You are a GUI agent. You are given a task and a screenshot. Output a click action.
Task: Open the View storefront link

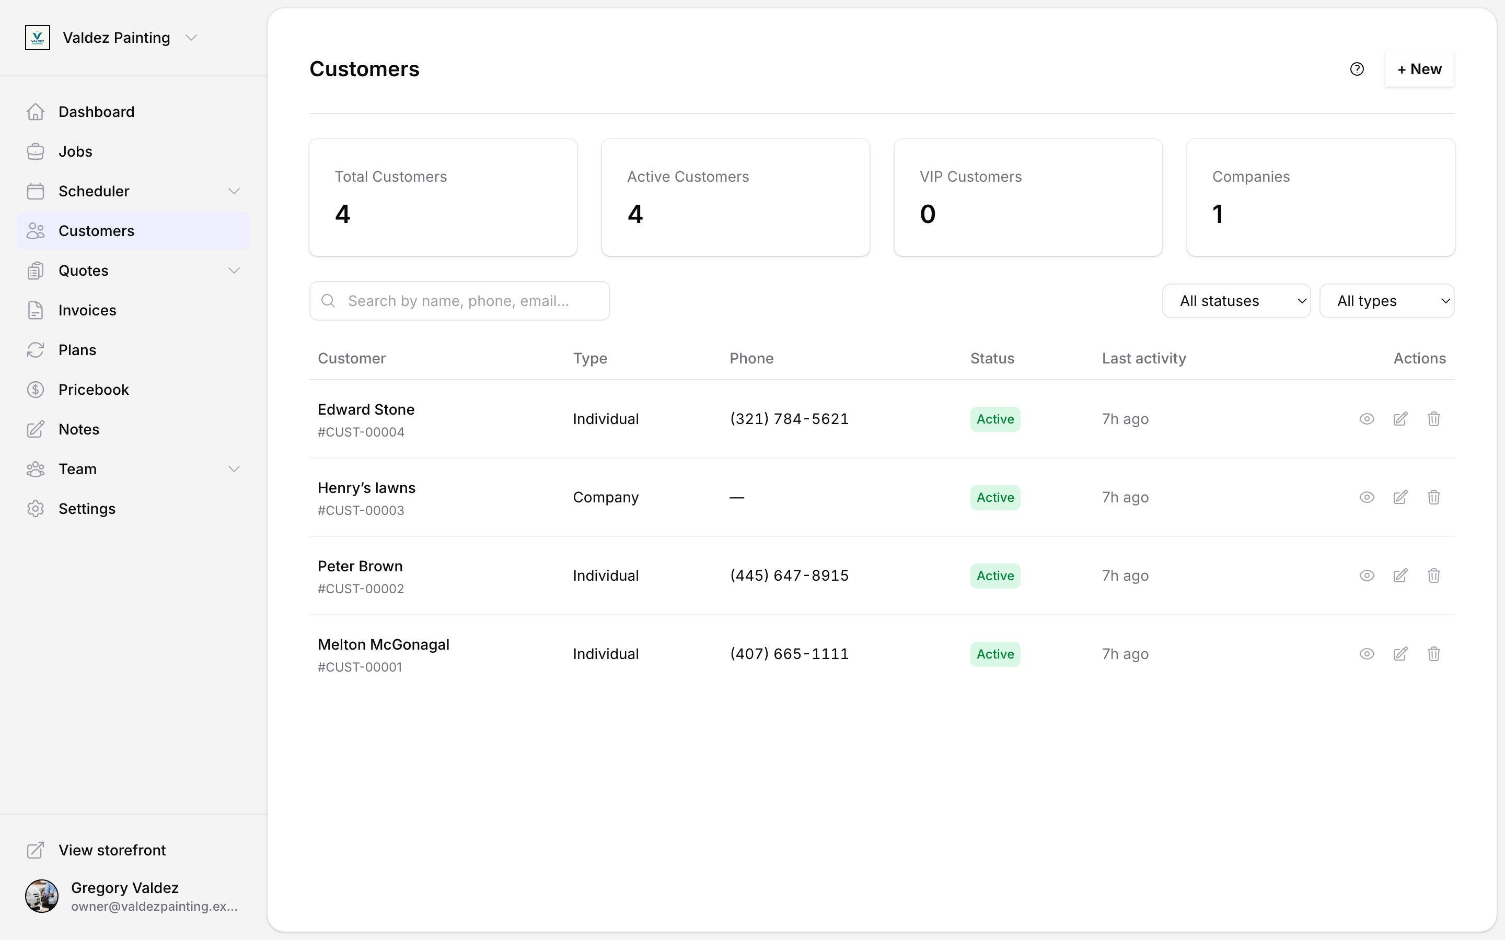112,851
